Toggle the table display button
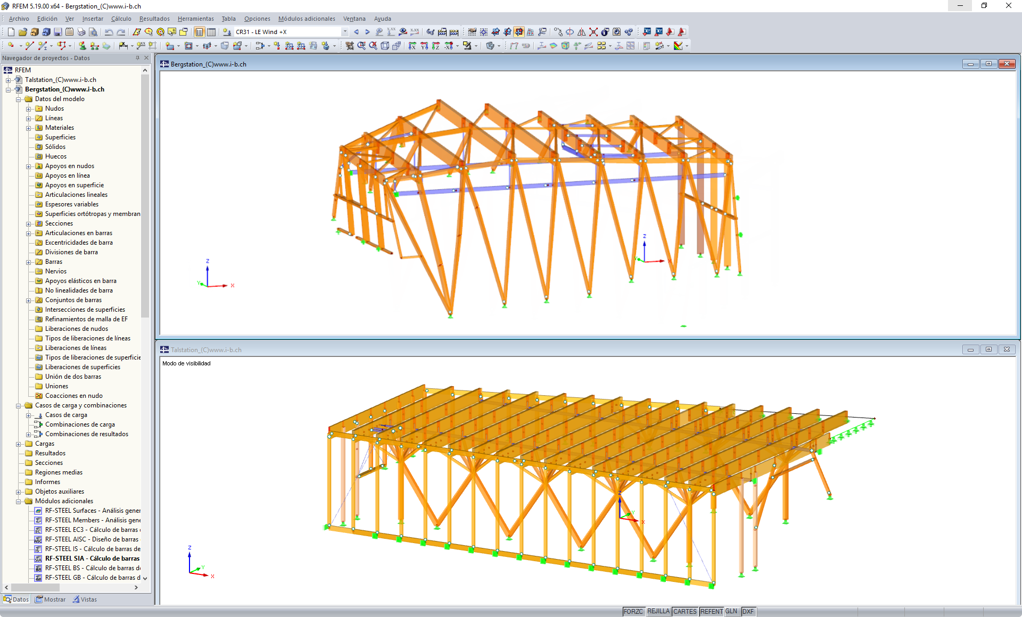The width and height of the screenshot is (1022, 617). tap(211, 32)
